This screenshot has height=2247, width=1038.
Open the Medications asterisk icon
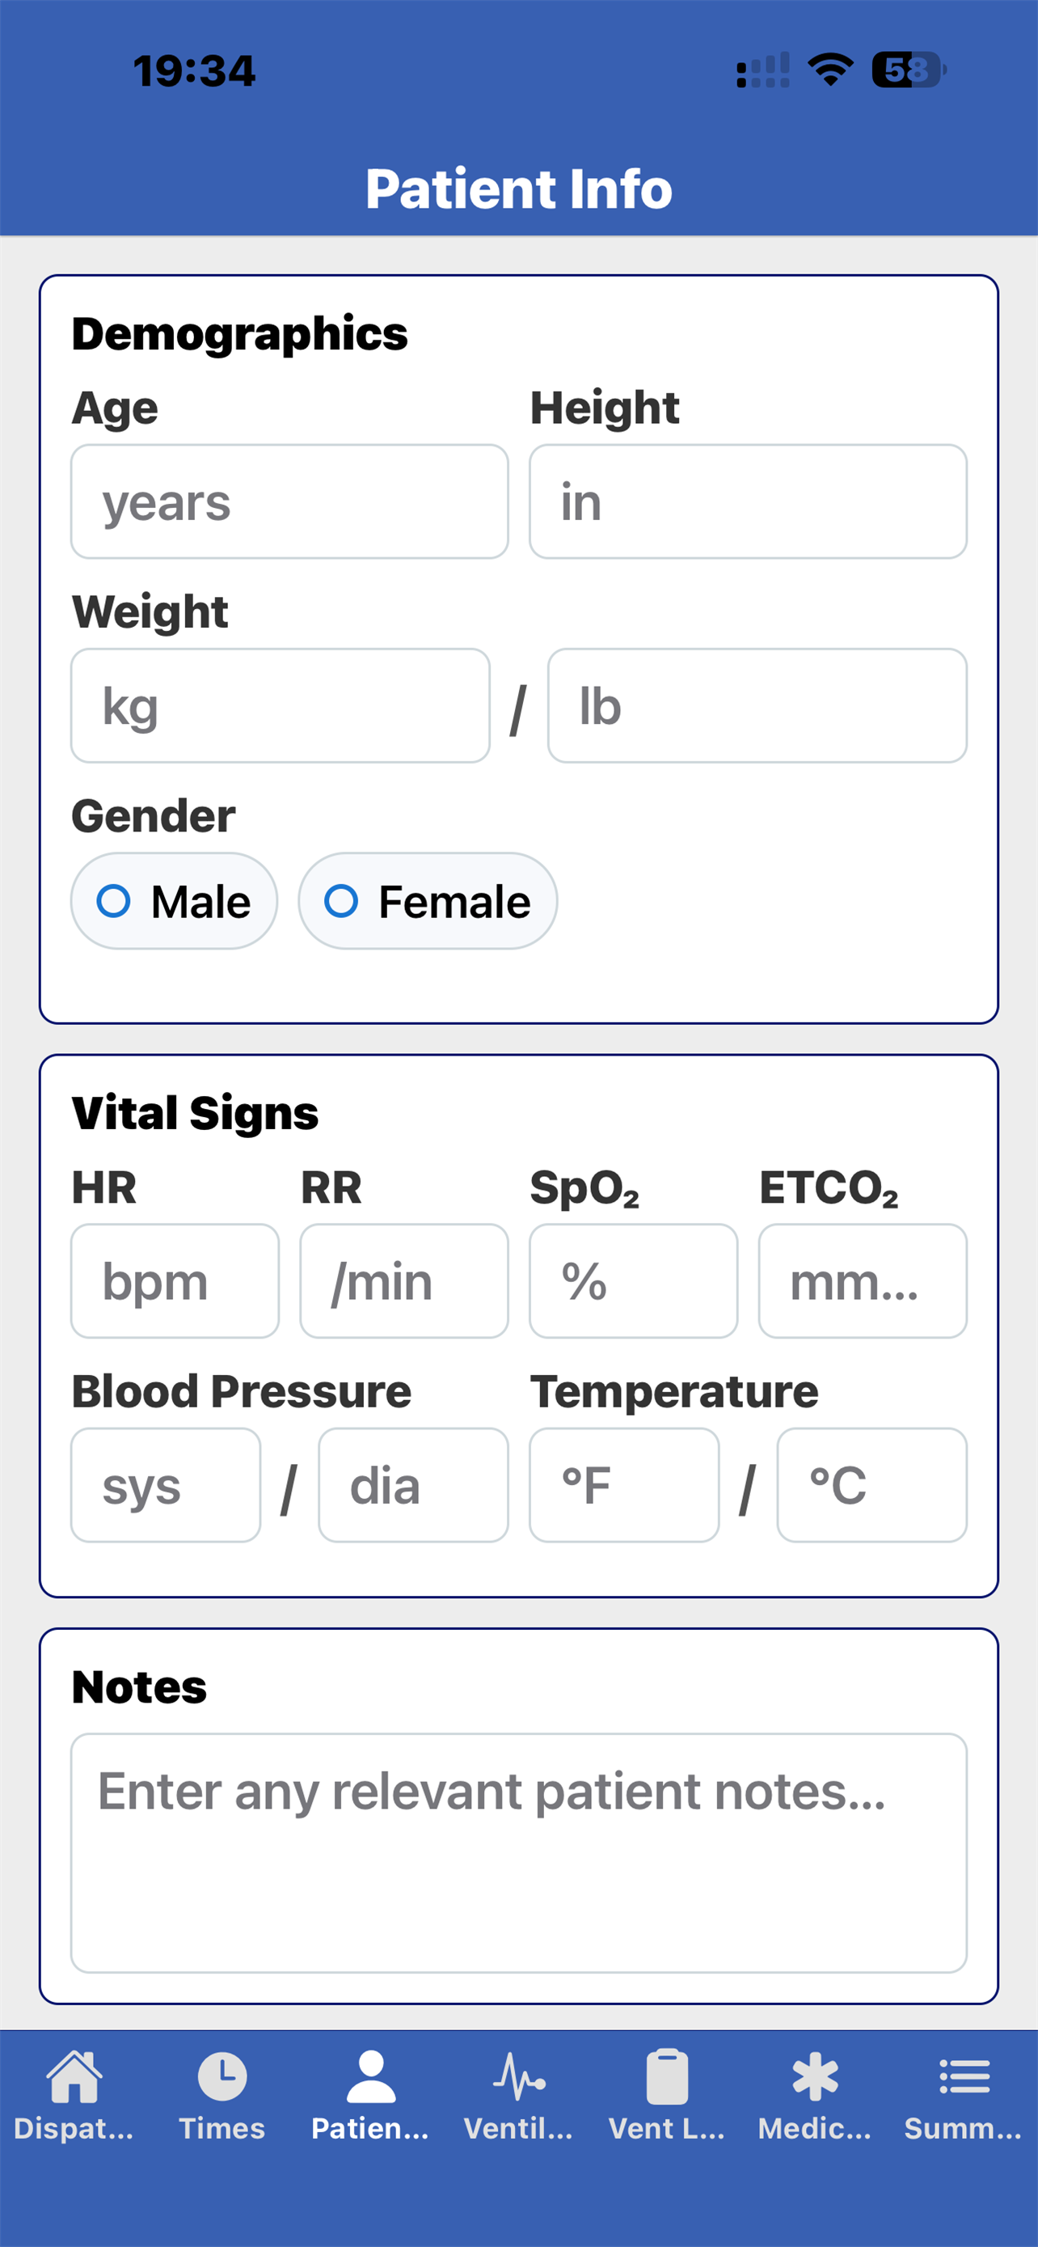(x=815, y=2077)
